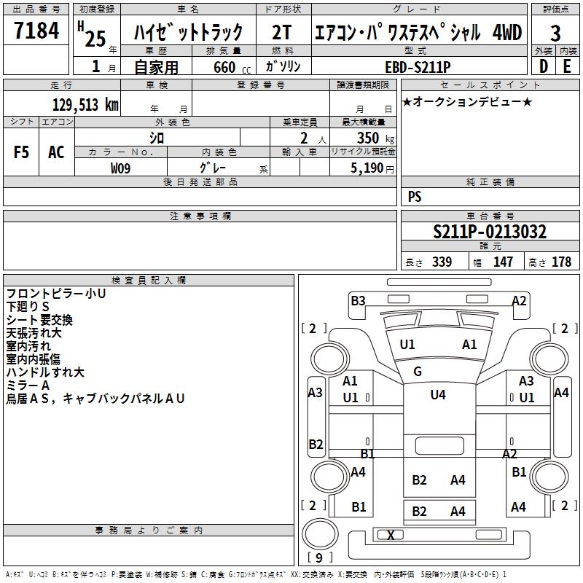Select the model code EBD-S211P
This screenshot has height=583, width=583.
tap(418, 67)
